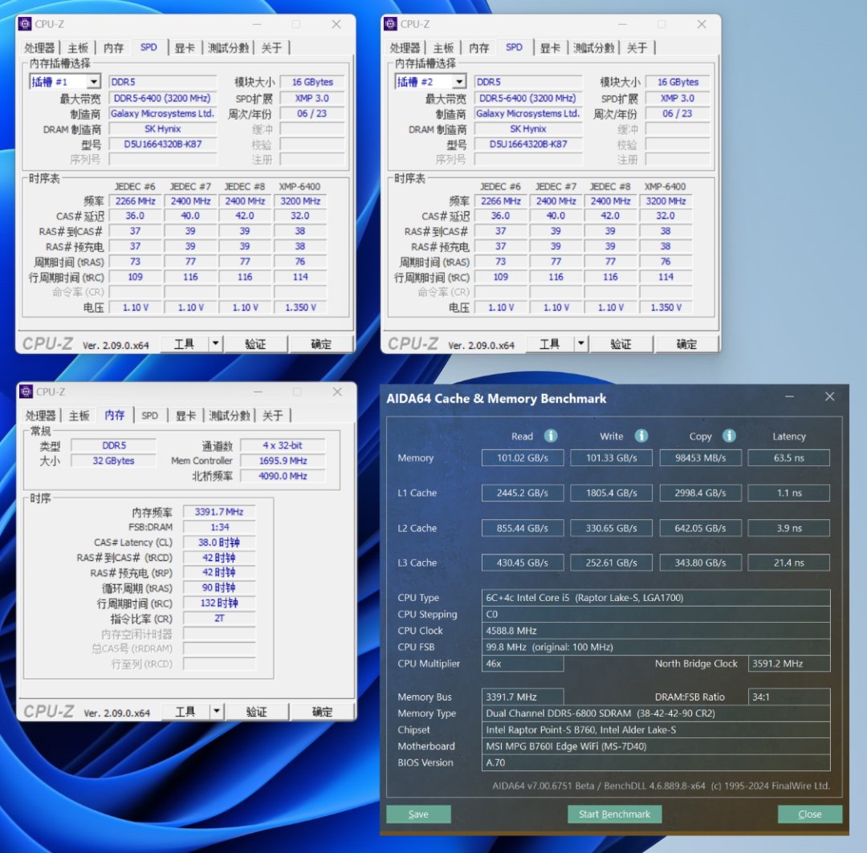Open 显卡 tab in slot #1 window
Screen dimensions: 867x853
(x=184, y=48)
